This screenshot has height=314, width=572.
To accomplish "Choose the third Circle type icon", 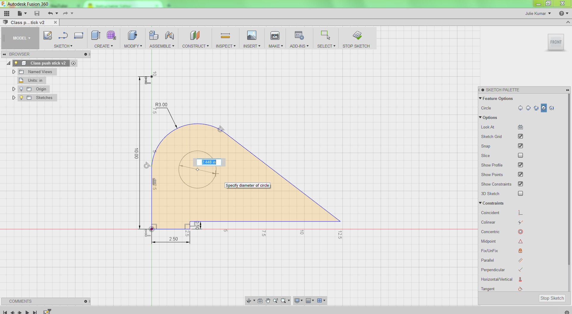I will coord(536,108).
